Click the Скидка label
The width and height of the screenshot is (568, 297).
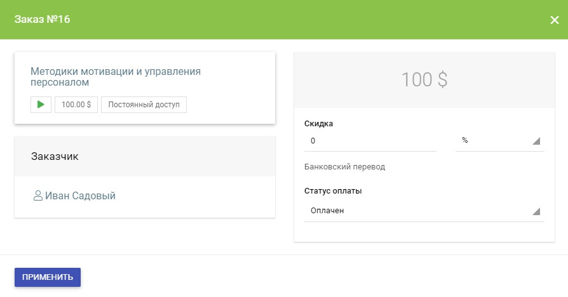pos(318,124)
